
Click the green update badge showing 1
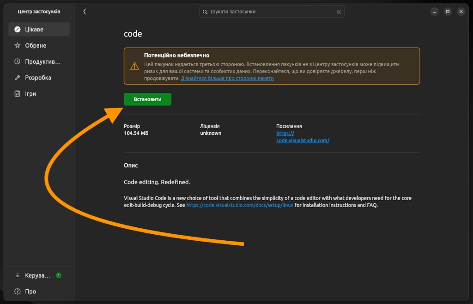click(59, 275)
